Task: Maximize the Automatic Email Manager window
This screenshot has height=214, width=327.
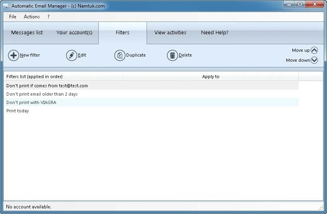Action: 300,4
